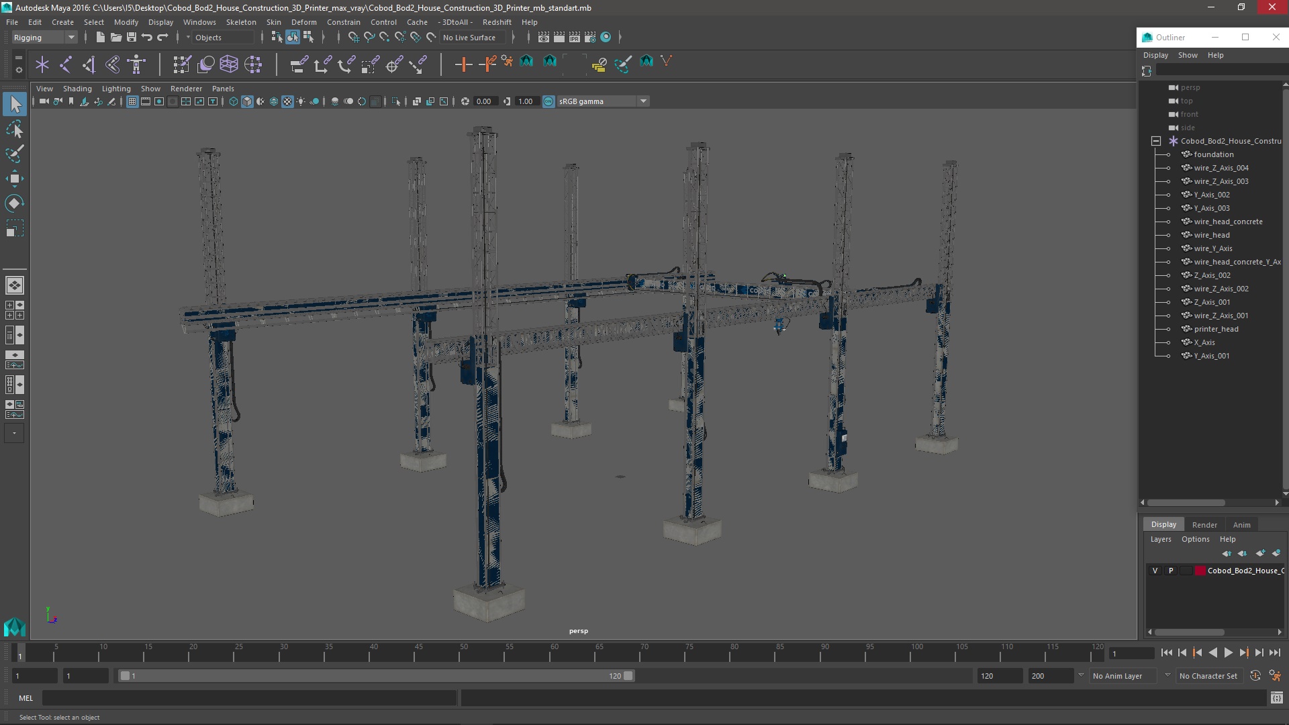Toggle the viewport grid display icon
This screenshot has height=725, width=1289.
tap(132, 101)
